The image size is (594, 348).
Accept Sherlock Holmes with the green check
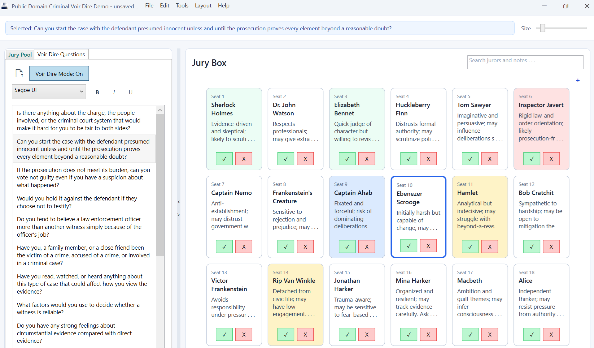click(224, 159)
